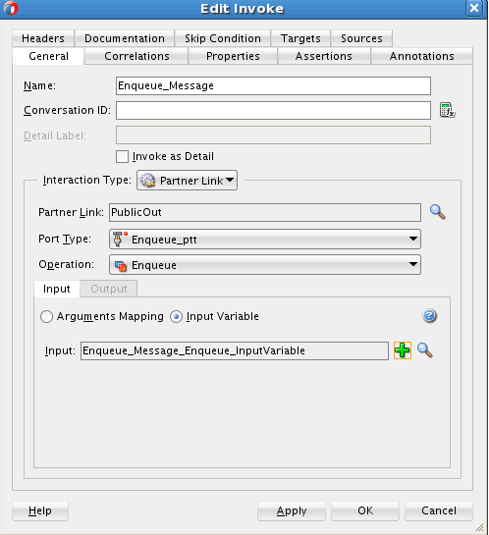
Task: Expand the Operation Enqueue dropdown
Action: tap(265, 265)
